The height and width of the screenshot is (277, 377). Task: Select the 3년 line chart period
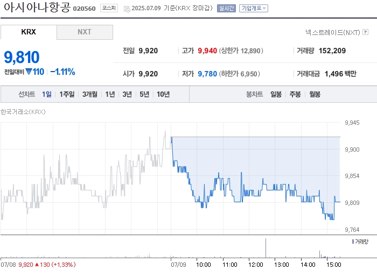coord(127,94)
